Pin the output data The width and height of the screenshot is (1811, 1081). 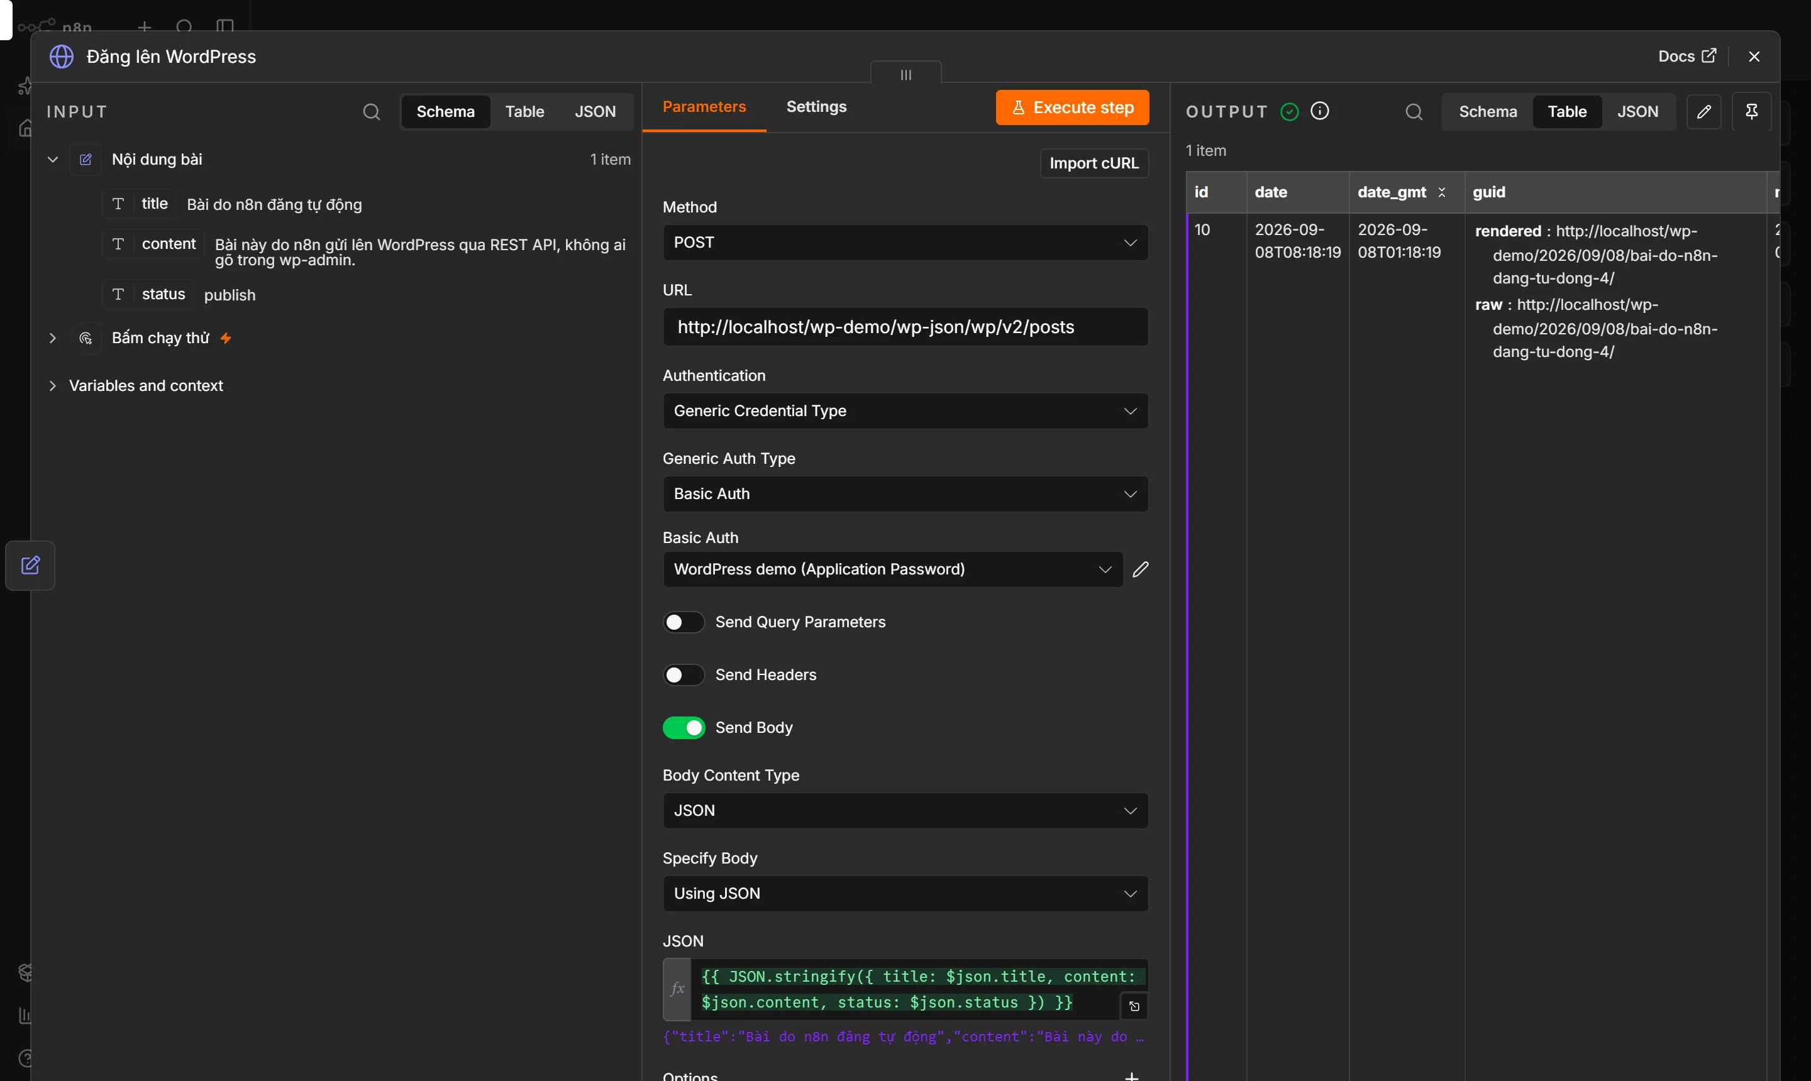(x=1751, y=111)
